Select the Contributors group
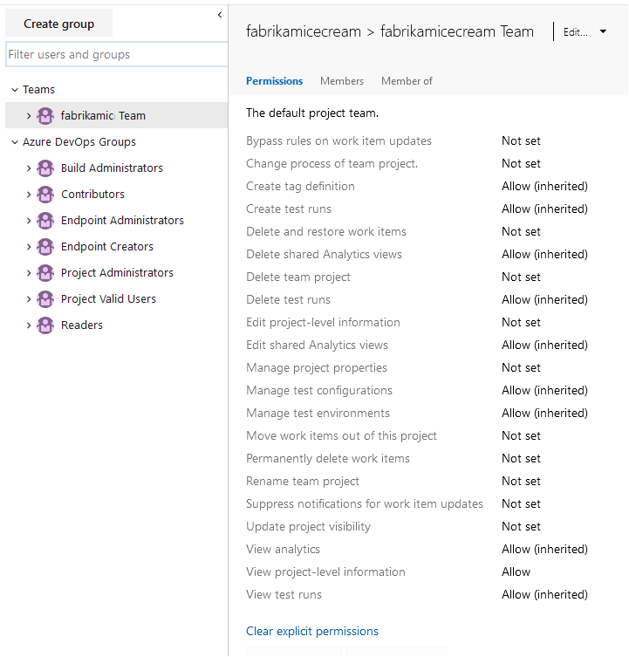The width and height of the screenshot is (629, 657). [92, 195]
